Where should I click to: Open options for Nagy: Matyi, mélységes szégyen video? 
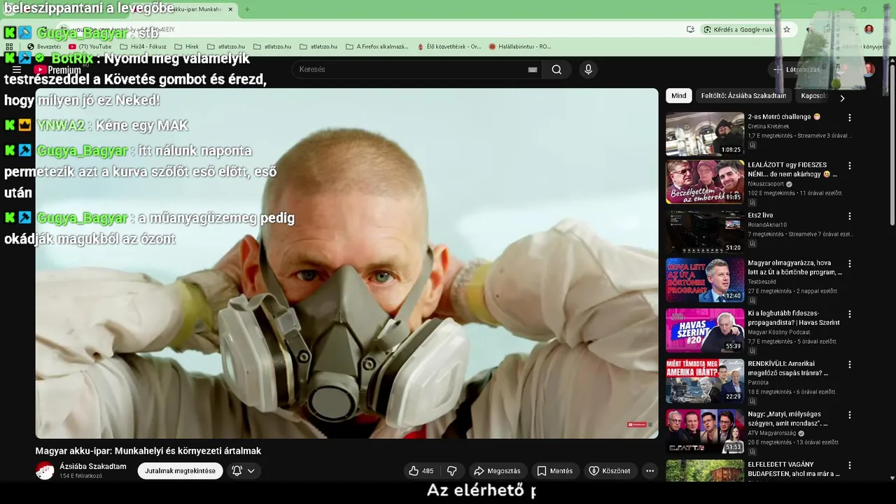[x=850, y=415]
